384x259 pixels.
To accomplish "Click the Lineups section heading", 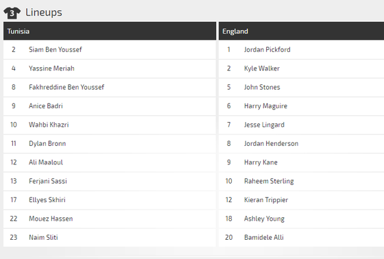I will (44, 12).
